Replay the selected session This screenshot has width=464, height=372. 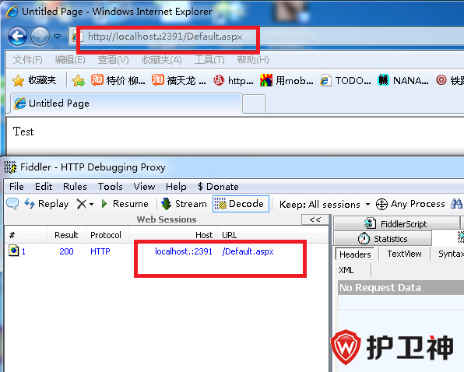[47, 204]
